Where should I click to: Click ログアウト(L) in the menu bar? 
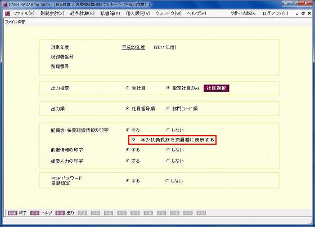(x=275, y=14)
